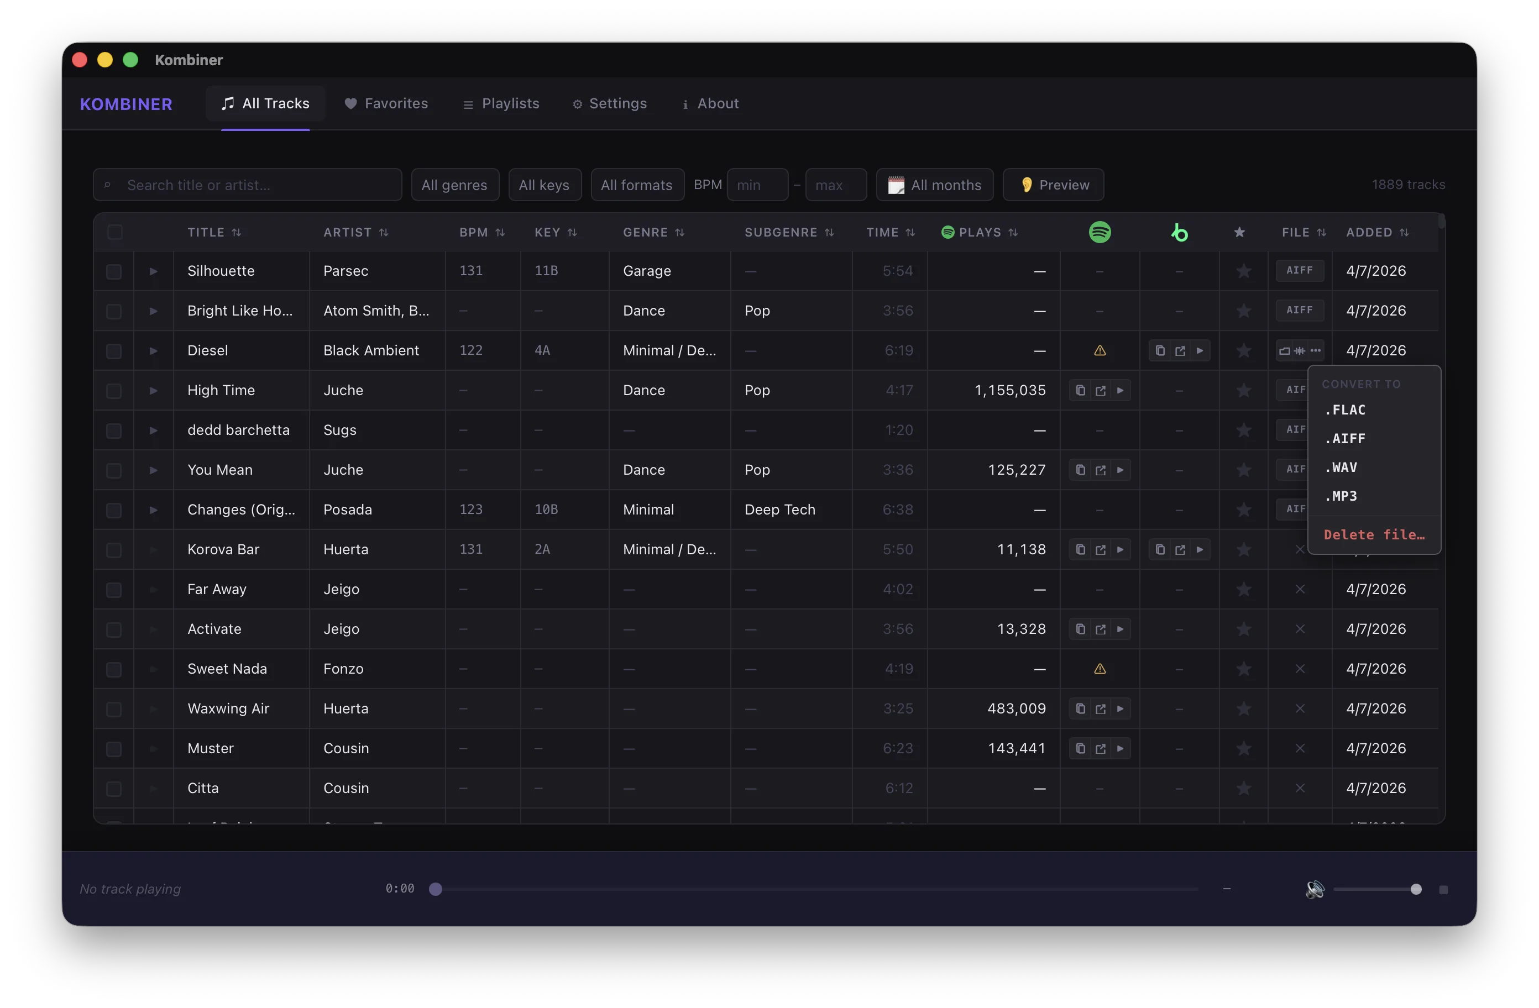1539x1008 pixels.
Task: Star the Korova Bar track
Action: coord(1243,549)
